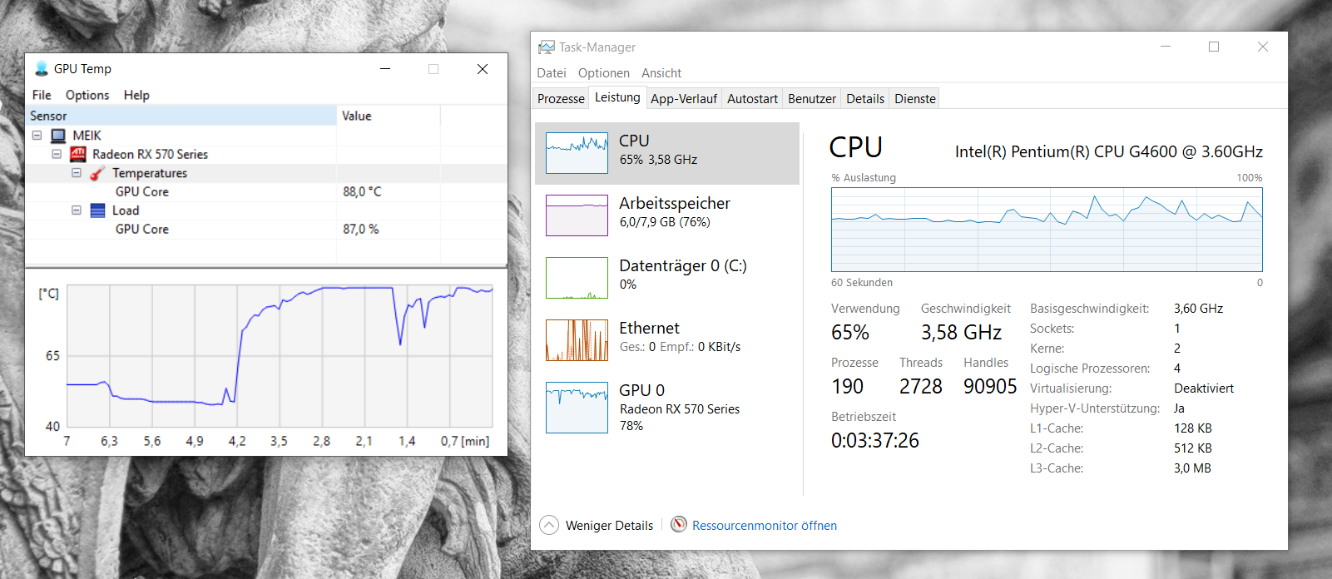Switch to the Autostart tab

752,98
